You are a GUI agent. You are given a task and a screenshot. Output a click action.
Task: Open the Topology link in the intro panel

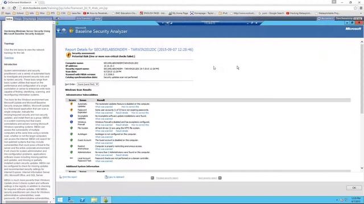coord(9,58)
